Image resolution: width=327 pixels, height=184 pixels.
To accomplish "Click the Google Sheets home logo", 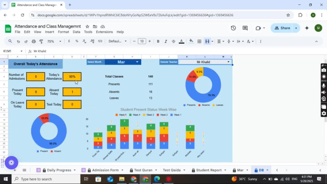I will [8, 29].
